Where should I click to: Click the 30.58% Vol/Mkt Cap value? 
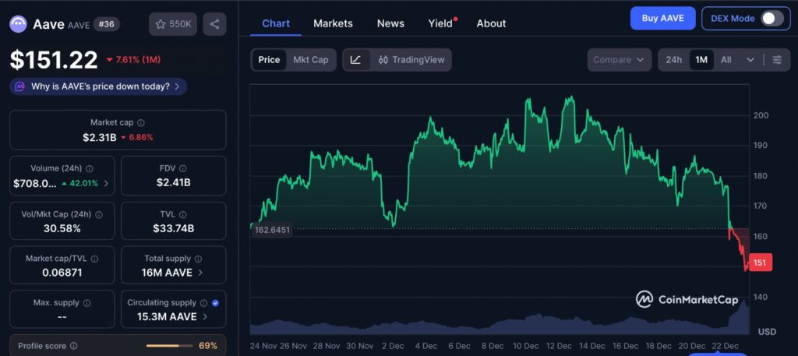[x=62, y=228]
